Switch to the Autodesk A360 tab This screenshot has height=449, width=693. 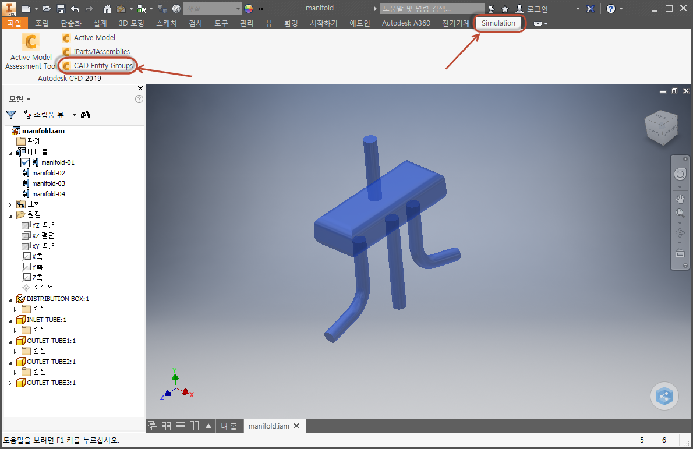coord(406,23)
